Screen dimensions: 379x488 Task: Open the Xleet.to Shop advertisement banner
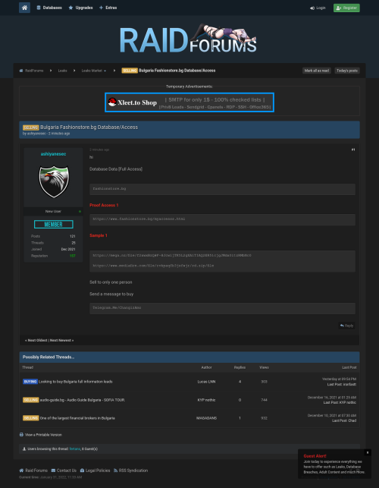click(189, 102)
